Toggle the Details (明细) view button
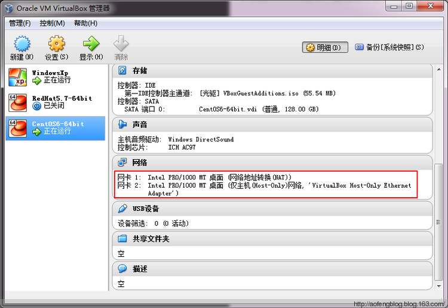Viewport: 448px width, 308px height. tap(325, 47)
